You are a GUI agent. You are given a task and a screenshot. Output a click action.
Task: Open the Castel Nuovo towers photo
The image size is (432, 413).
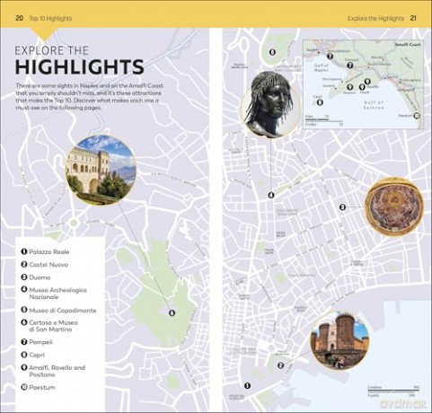(339, 340)
